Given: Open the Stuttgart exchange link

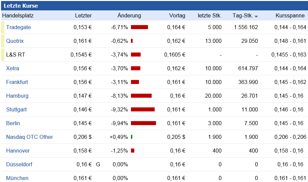Looking at the screenshot, I should [x=16, y=109].
